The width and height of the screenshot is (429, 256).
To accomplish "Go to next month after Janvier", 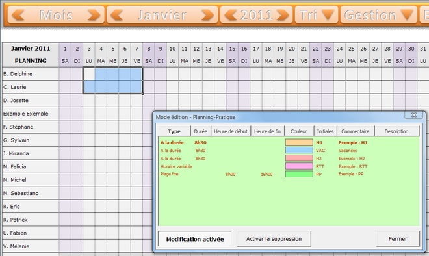I will pos(207,15).
